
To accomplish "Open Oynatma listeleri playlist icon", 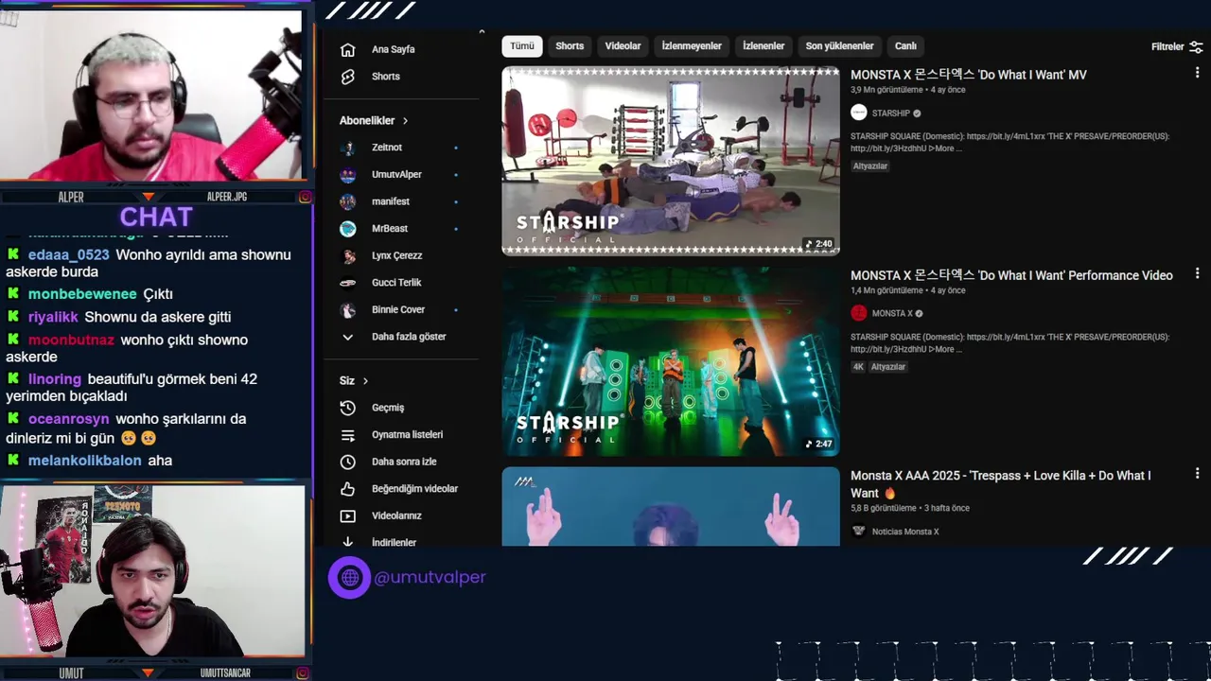I will pos(347,435).
